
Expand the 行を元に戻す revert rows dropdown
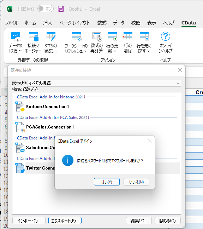click(x=148, y=51)
